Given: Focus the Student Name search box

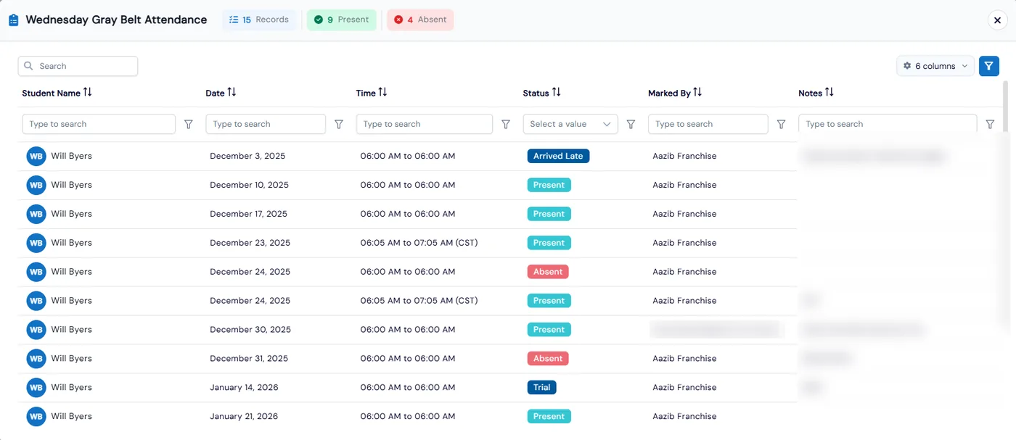Looking at the screenshot, I should (x=99, y=124).
